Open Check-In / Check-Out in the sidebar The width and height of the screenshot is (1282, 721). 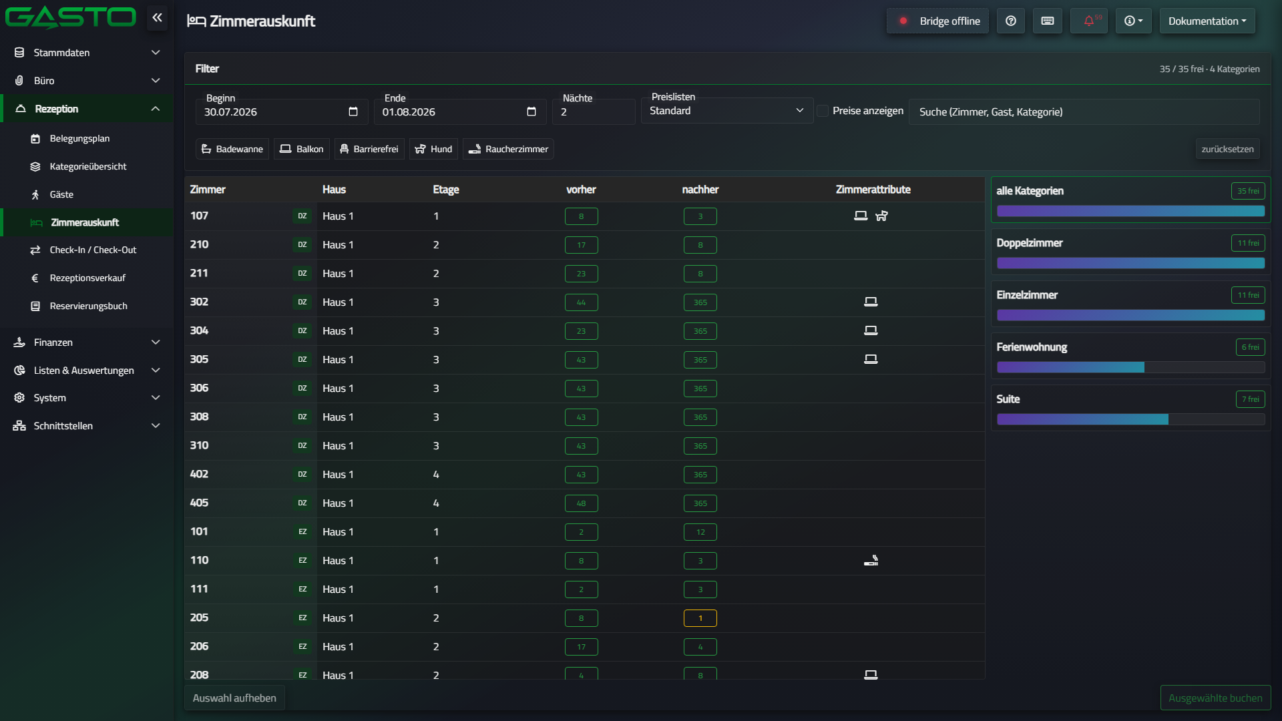click(x=87, y=250)
